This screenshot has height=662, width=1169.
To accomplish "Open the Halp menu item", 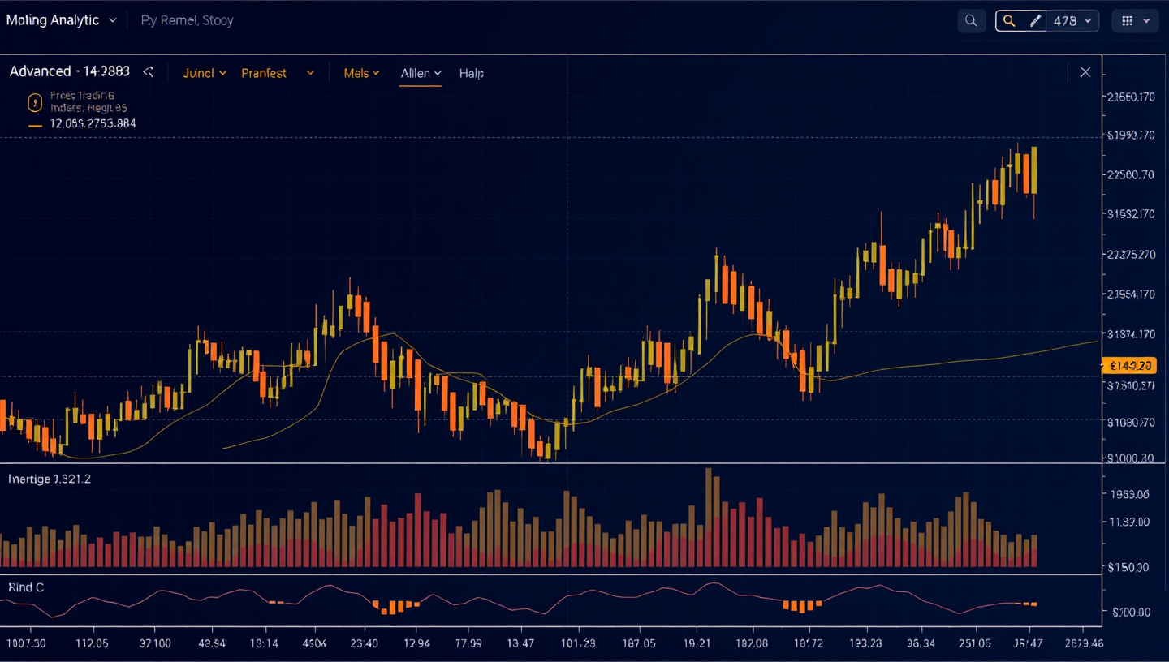I will (x=471, y=73).
